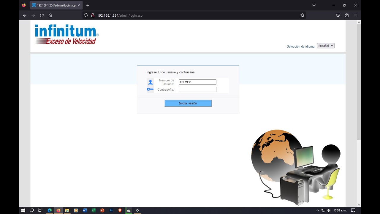This screenshot has height=214, width=380.
Task: Click the infinitum logo
Action: point(66,34)
